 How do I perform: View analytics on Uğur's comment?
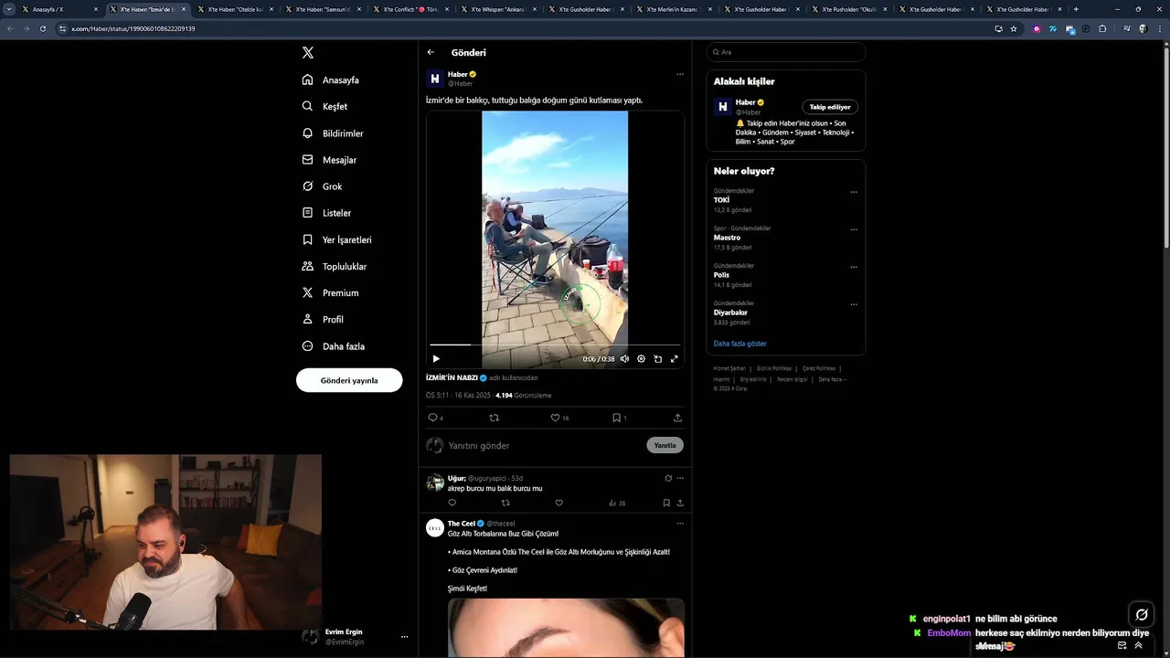tap(616, 503)
